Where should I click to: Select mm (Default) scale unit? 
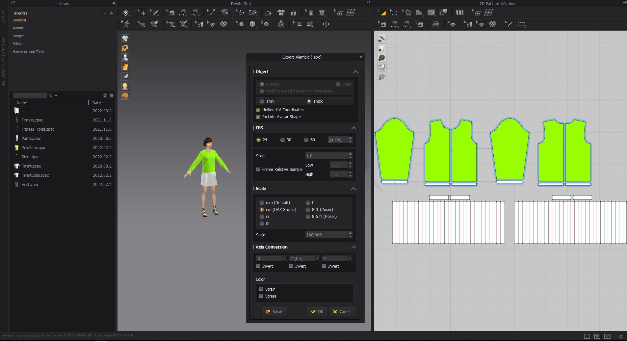(x=262, y=203)
